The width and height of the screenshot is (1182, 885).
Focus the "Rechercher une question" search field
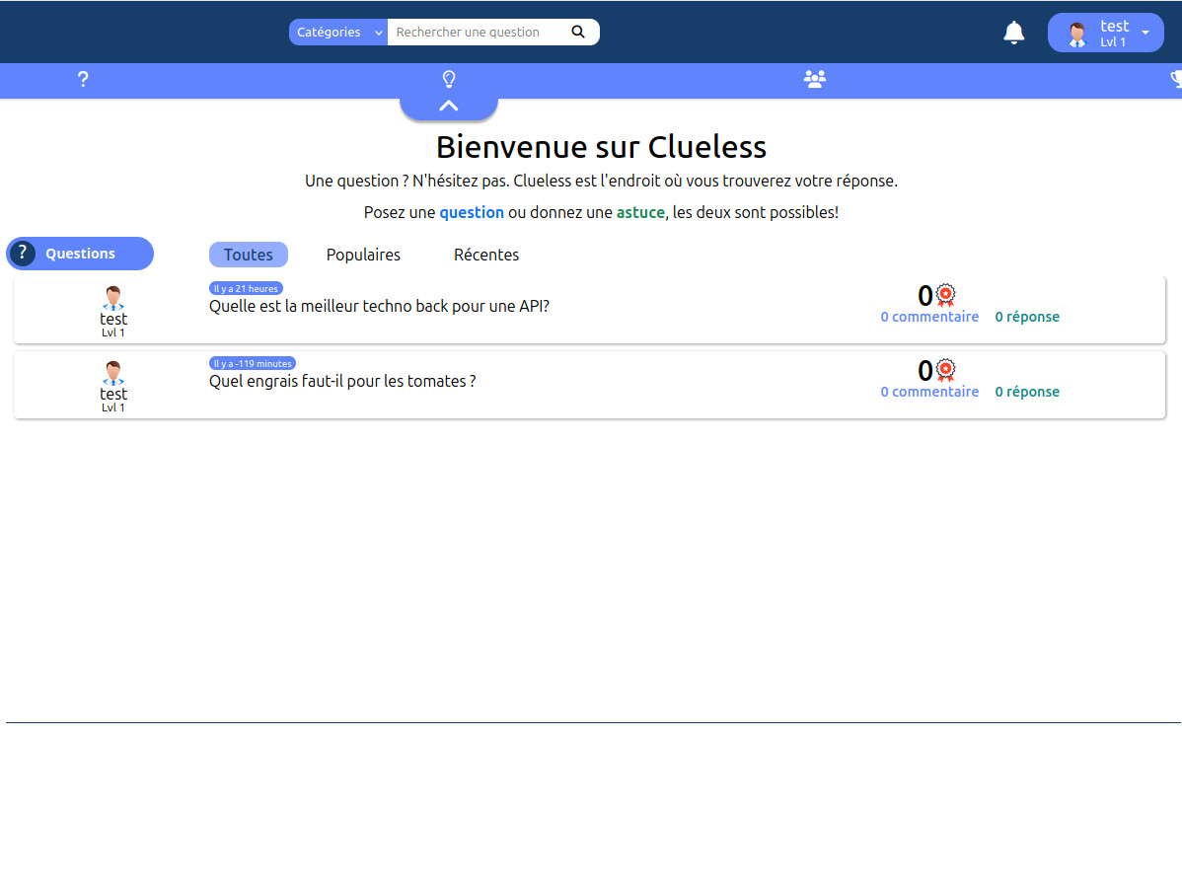479,32
